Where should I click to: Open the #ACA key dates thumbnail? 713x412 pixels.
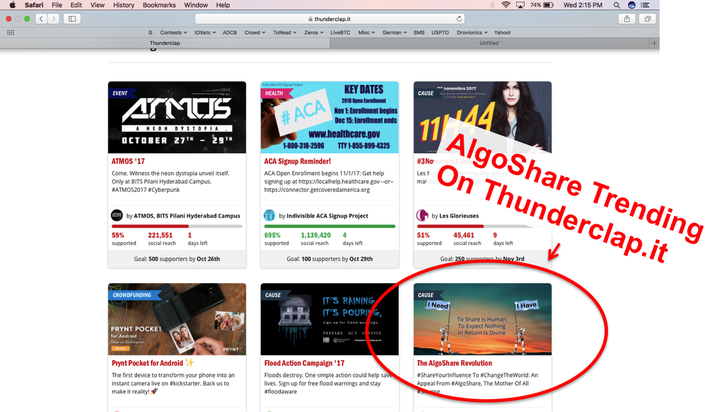330,118
